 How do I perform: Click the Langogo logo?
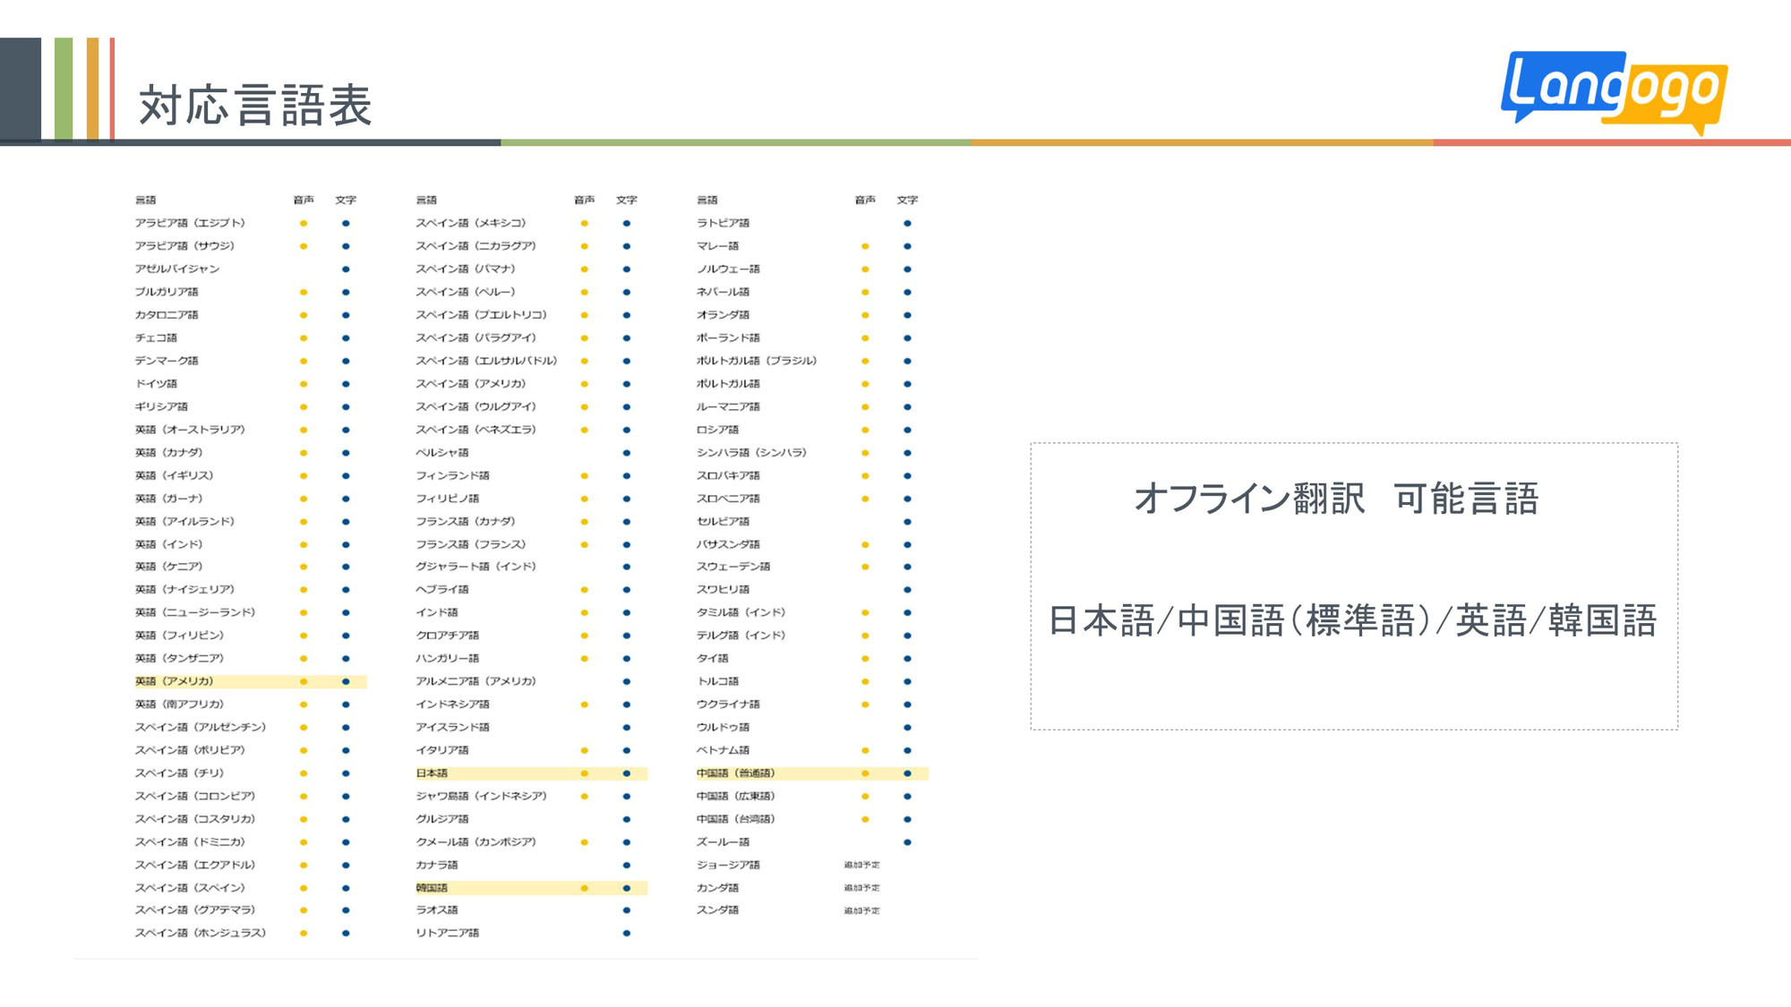coord(1614,92)
